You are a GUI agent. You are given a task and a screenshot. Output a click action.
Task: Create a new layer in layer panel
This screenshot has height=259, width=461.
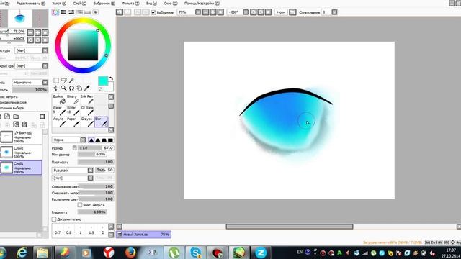click(x=7, y=117)
